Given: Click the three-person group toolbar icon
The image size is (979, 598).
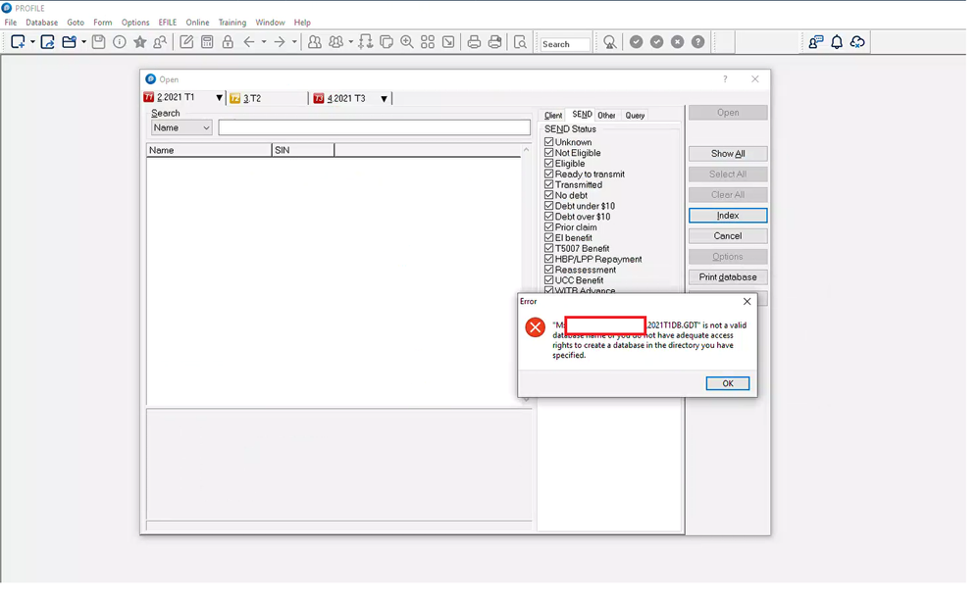Looking at the screenshot, I should [335, 42].
